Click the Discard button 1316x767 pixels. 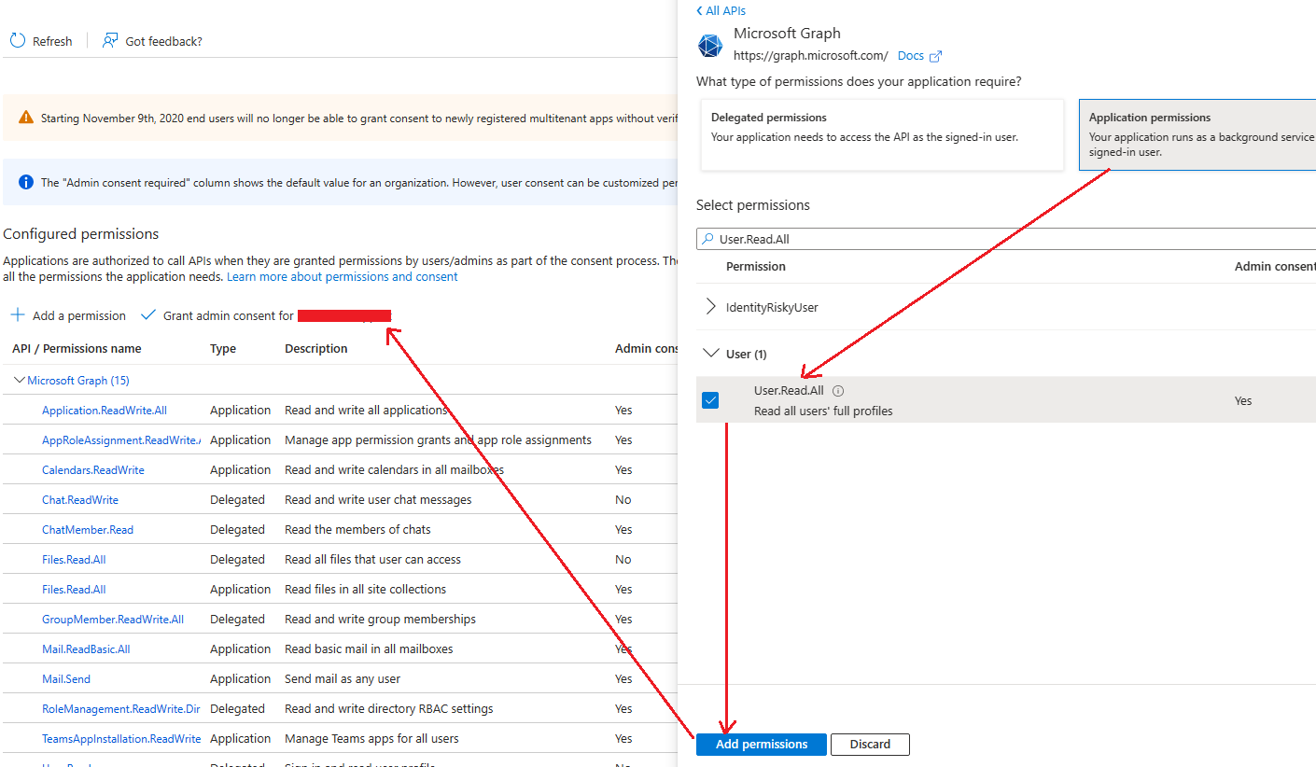(x=870, y=745)
